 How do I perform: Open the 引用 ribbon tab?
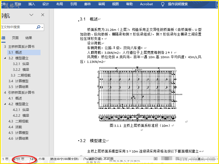tap(73, 4)
